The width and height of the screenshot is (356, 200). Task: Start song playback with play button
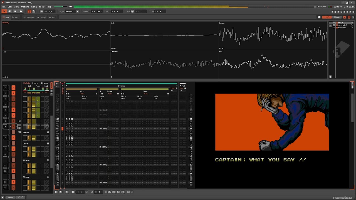(x=4, y=11)
